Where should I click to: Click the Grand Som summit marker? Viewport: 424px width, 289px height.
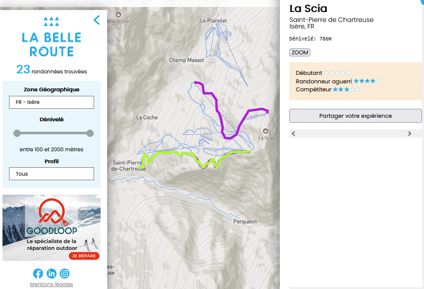click(118, 14)
